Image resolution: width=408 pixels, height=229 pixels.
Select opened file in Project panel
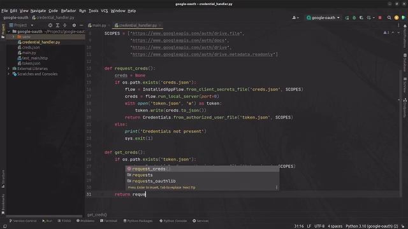tap(50, 25)
